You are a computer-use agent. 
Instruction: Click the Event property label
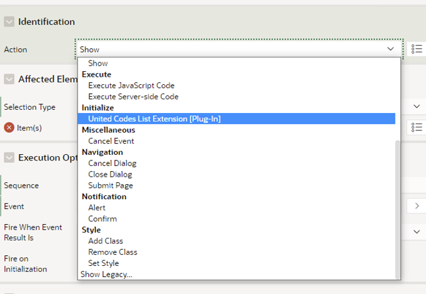(14, 207)
